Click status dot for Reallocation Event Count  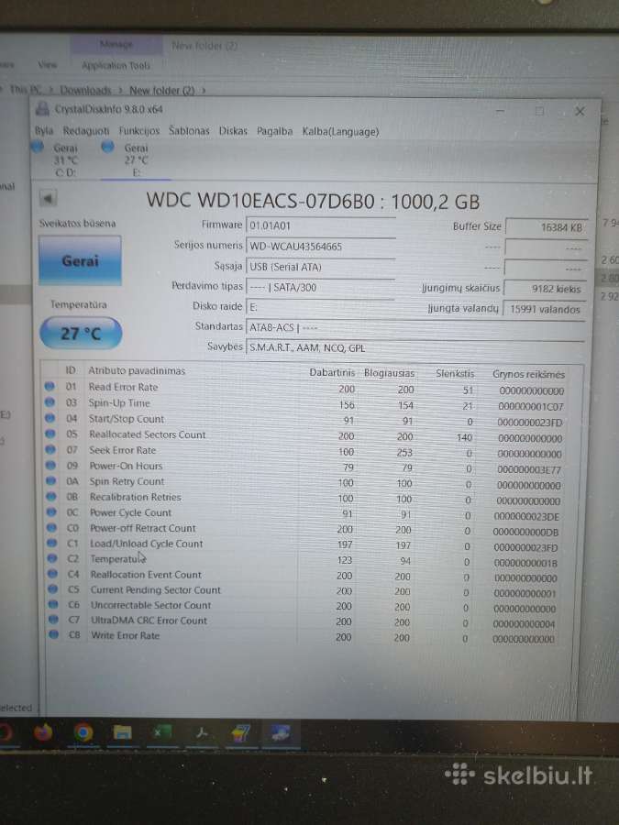[52, 574]
